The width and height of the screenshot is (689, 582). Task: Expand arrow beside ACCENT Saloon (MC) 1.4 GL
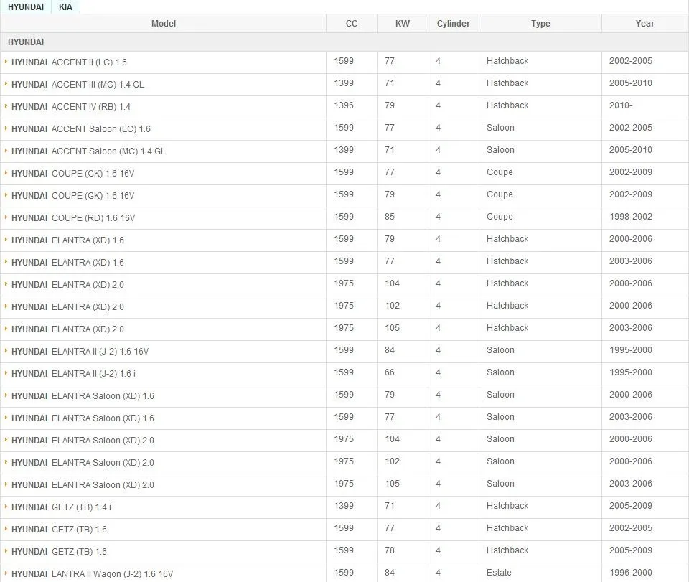pyautogui.click(x=6, y=150)
